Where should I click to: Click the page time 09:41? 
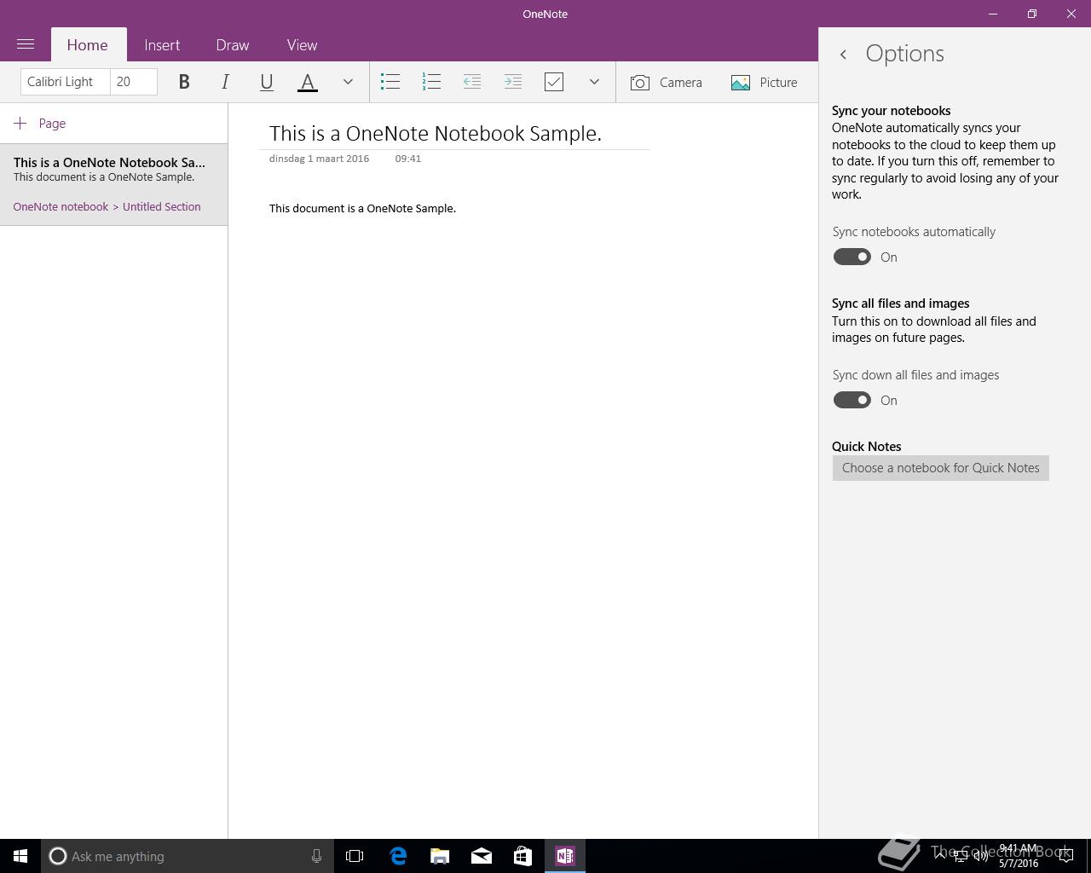pyautogui.click(x=408, y=159)
